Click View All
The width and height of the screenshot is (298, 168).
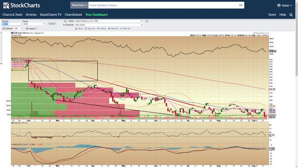113,28
